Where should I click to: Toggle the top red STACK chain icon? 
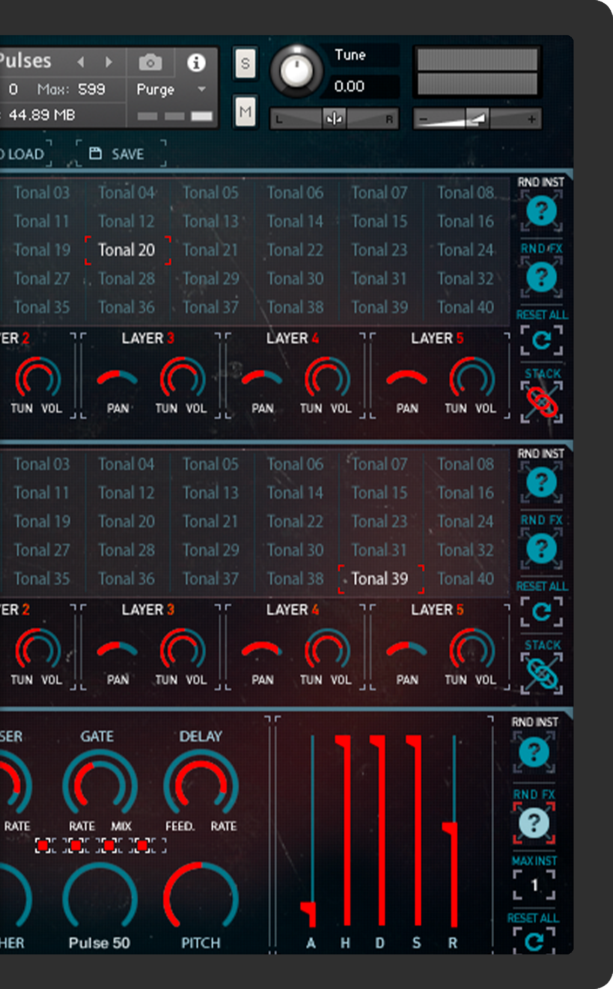541,402
